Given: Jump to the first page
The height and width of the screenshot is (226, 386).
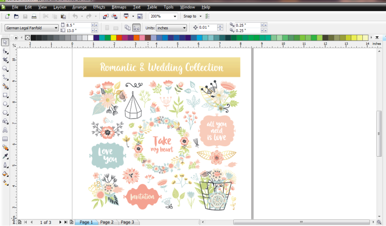Looking at the screenshot, I should coord(26,222).
